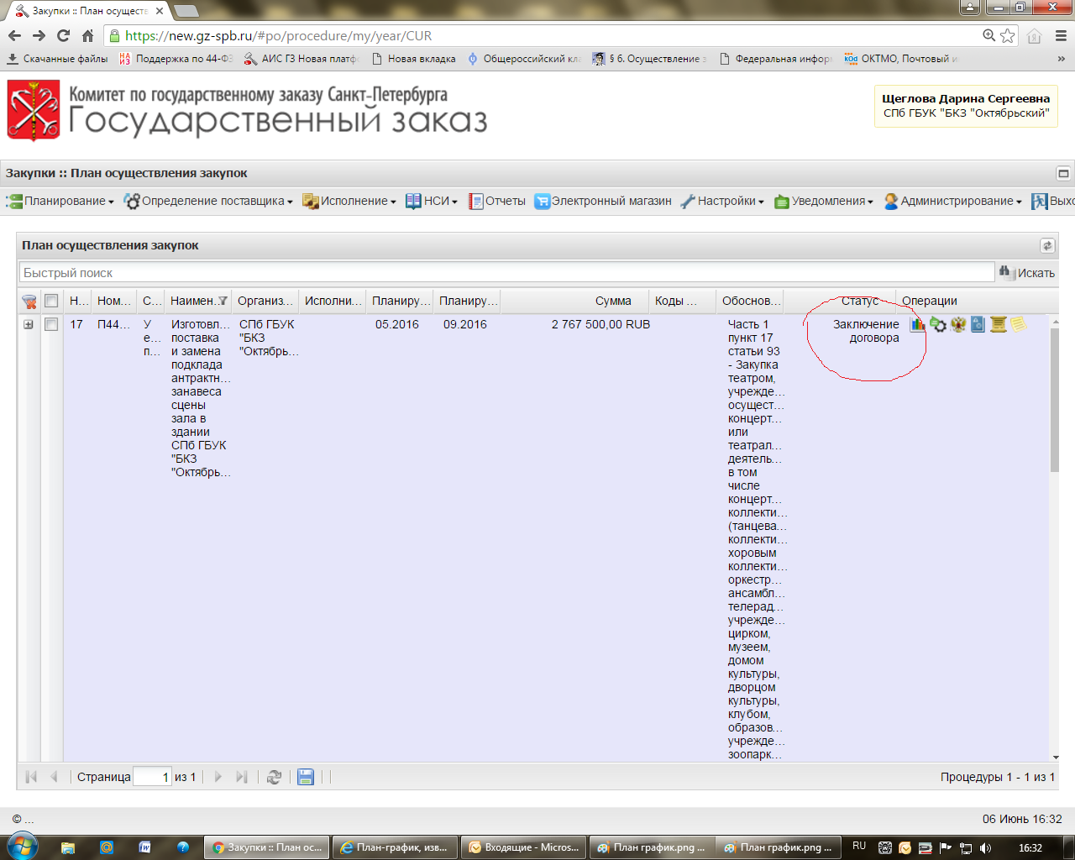Open the Chrome menu (three lines)
The image size is (1075, 860).
pos(1060,35)
